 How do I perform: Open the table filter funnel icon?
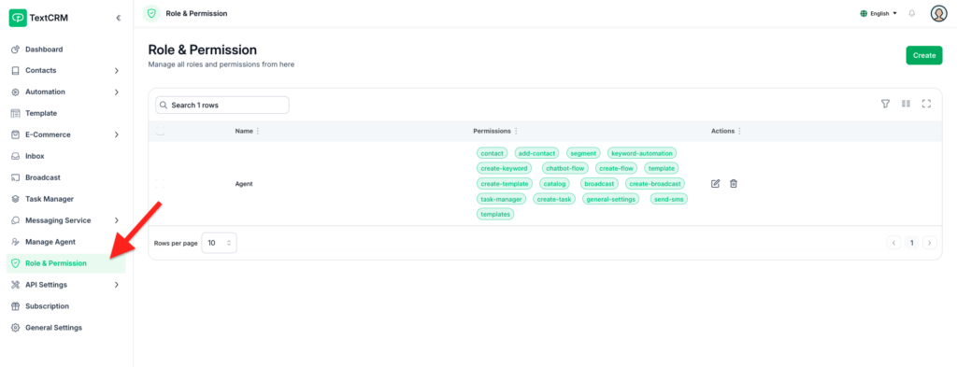coord(886,105)
